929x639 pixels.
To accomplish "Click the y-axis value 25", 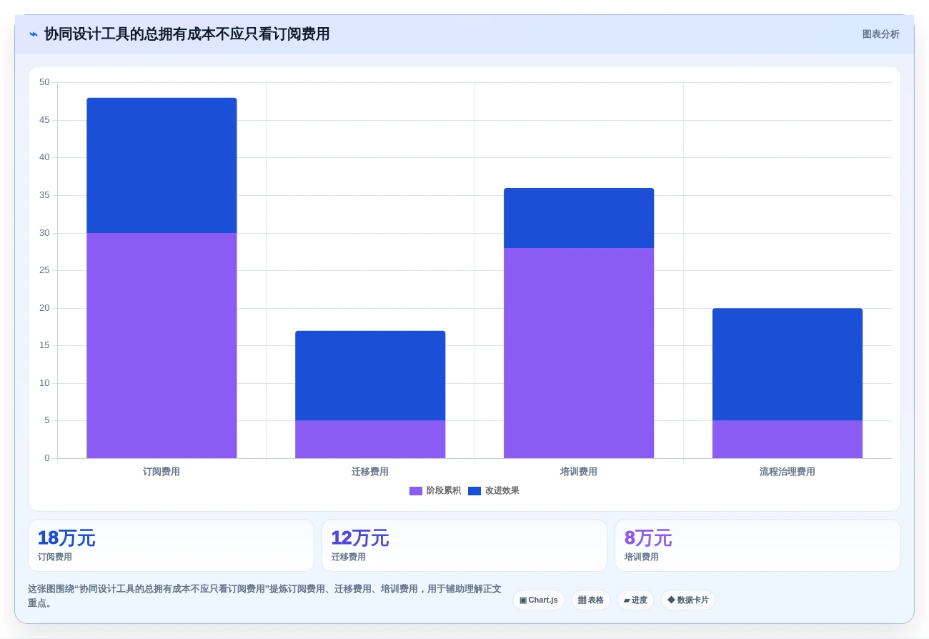I will [45, 270].
